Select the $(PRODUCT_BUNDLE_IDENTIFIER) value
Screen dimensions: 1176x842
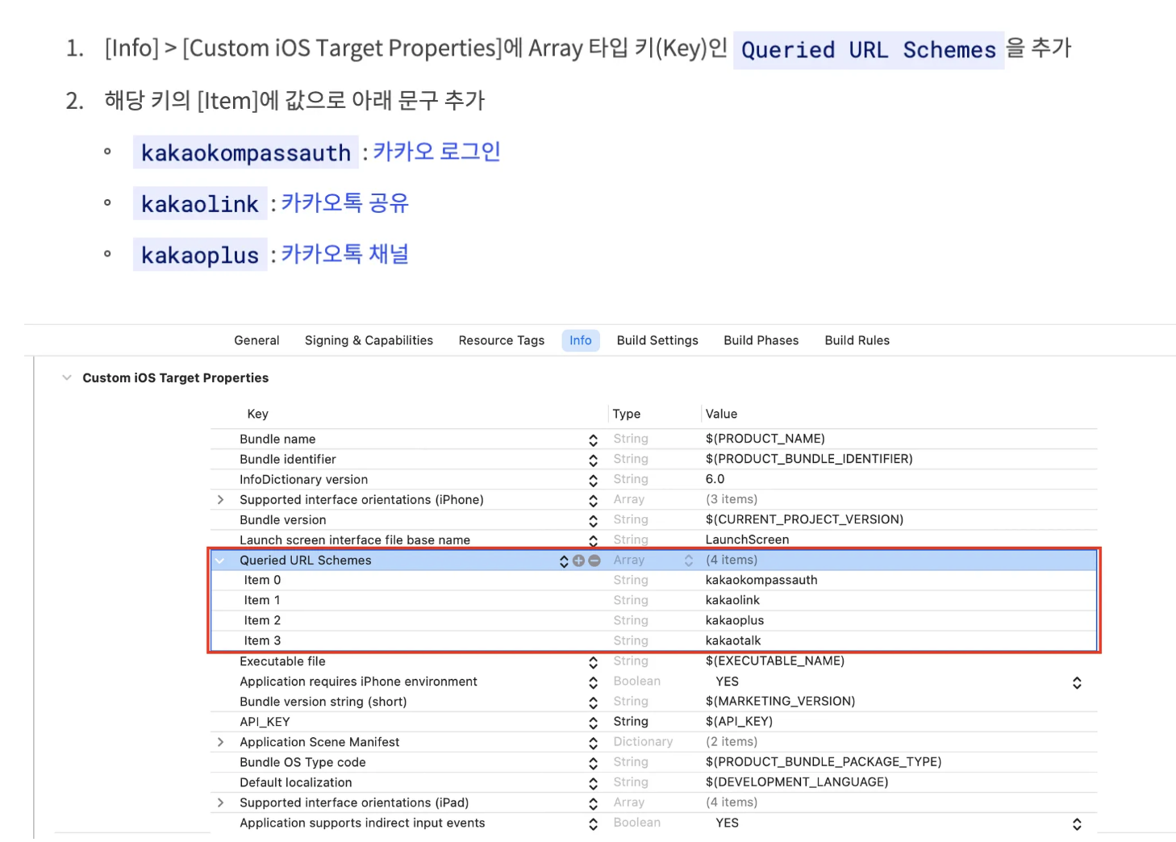(x=809, y=459)
